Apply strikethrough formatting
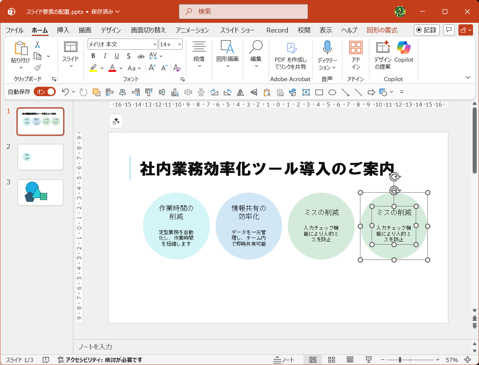The image size is (479, 365). pos(141,56)
